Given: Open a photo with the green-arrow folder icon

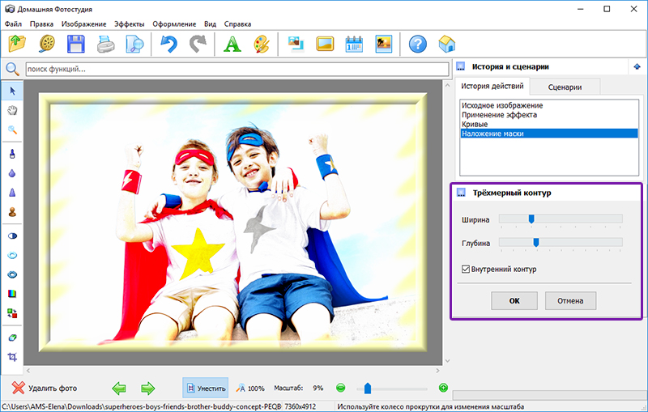Looking at the screenshot, I should pos(17,44).
